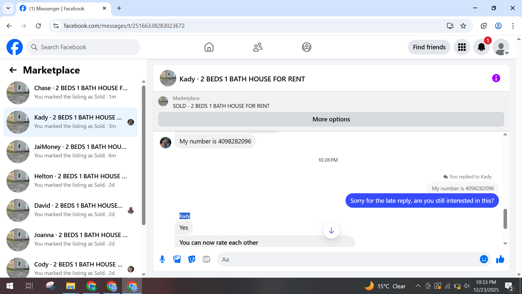Screen dimensions: 522x294
Task: Open the emoji picker in the message box
Action: (484, 259)
